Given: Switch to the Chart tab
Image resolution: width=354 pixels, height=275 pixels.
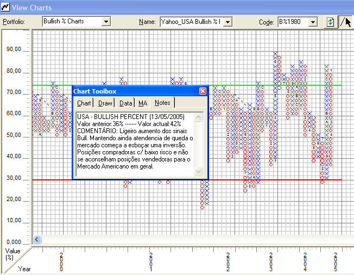Looking at the screenshot, I should (x=84, y=103).
